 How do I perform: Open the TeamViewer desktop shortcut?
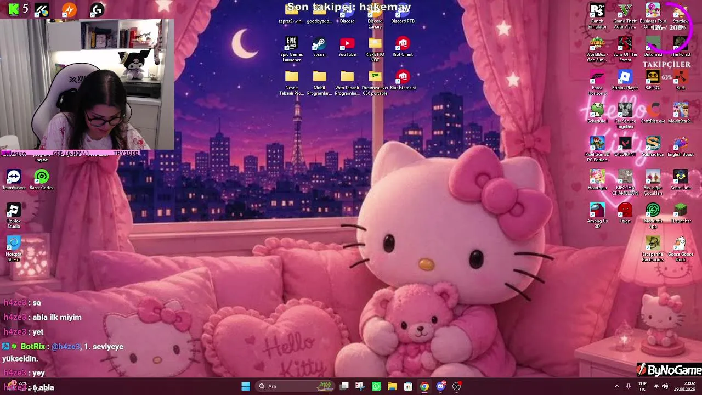pos(14,180)
